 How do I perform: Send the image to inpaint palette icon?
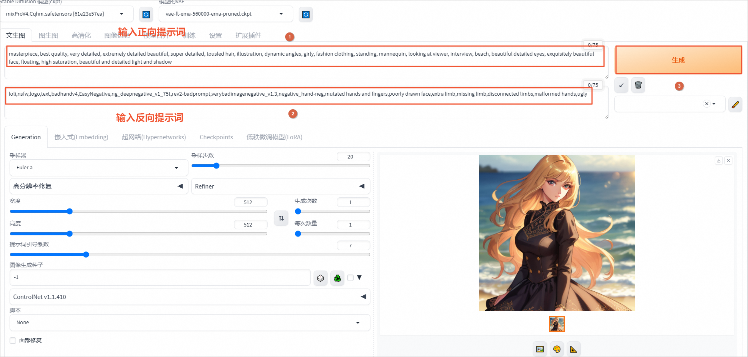pos(557,349)
